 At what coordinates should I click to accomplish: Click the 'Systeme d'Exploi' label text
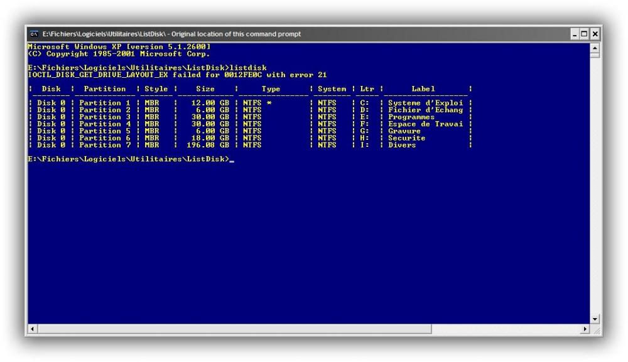coord(425,103)
